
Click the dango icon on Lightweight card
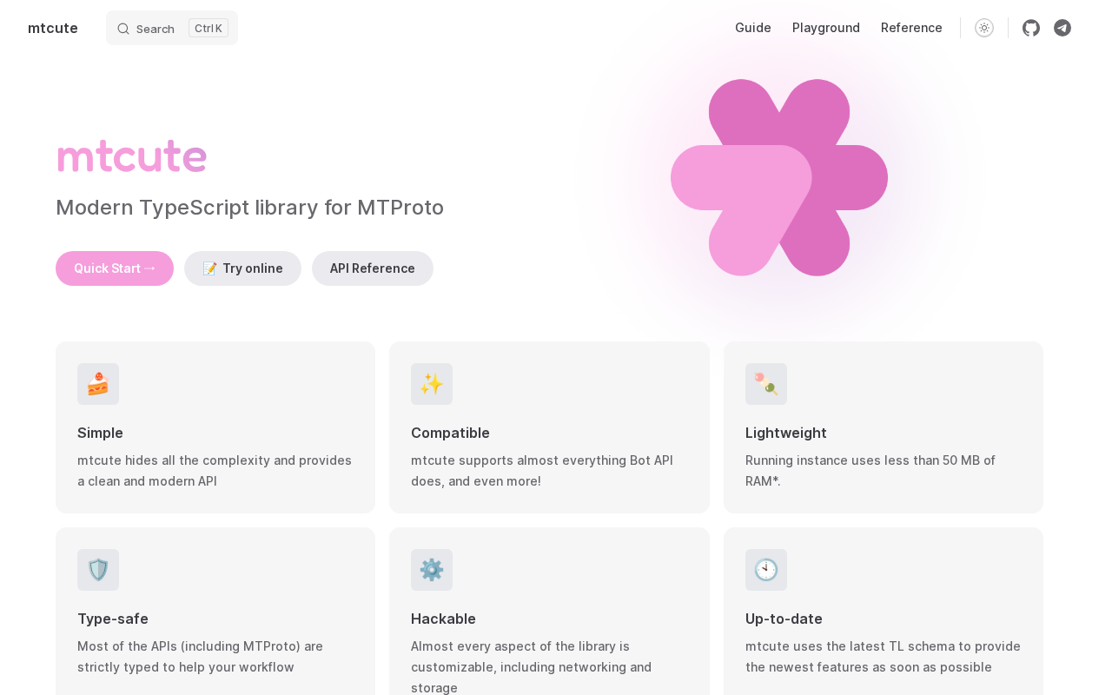pyautogui.click(x=766, y=384)
